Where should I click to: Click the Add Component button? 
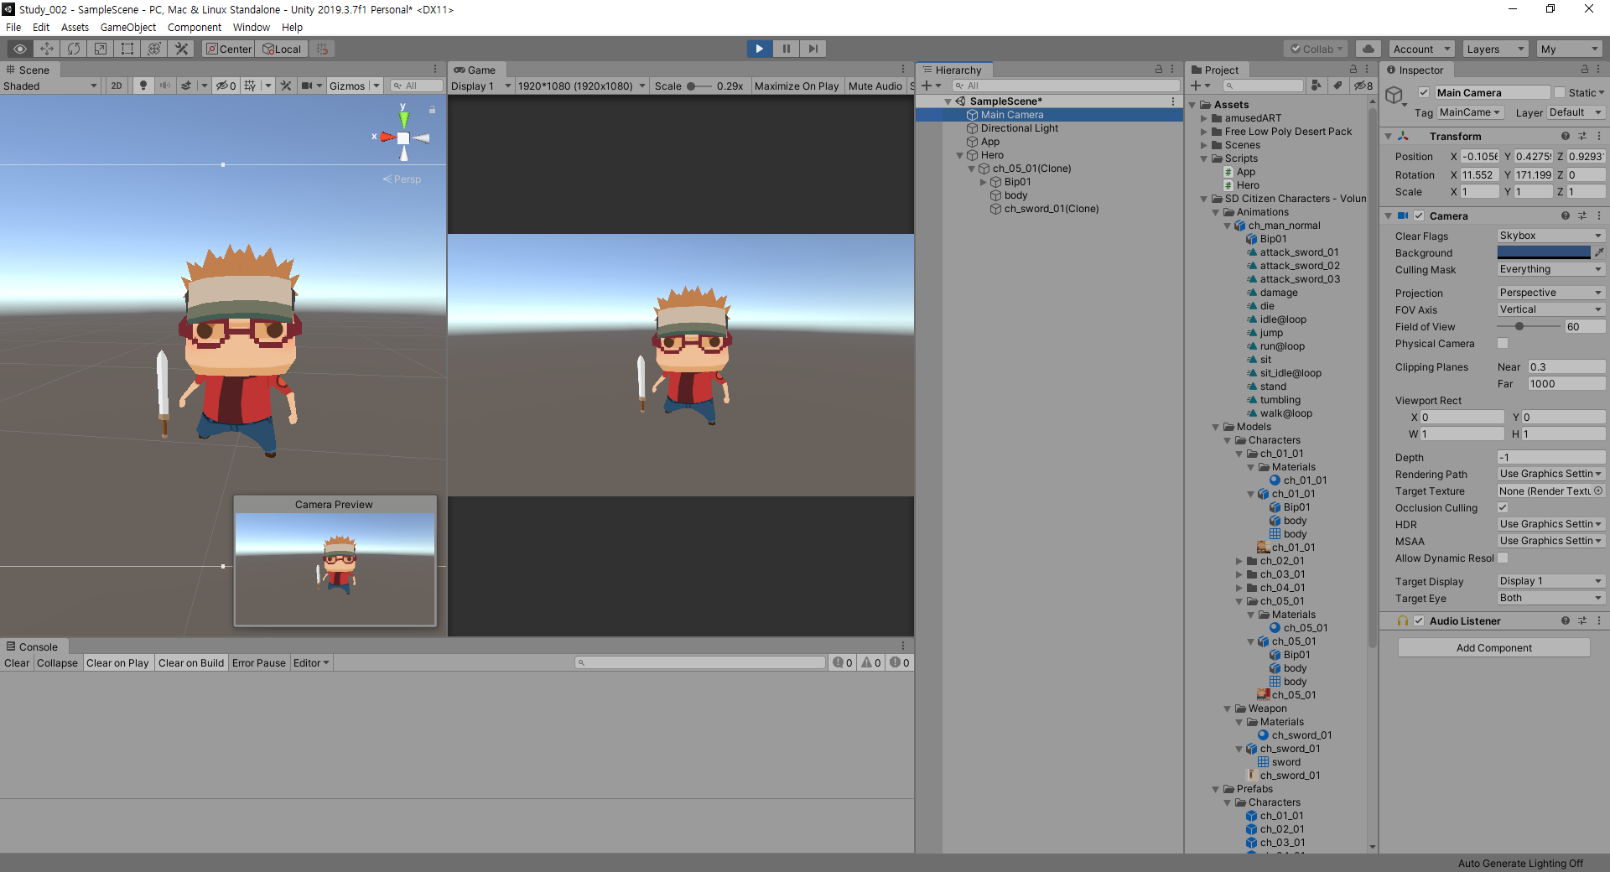1494,647
